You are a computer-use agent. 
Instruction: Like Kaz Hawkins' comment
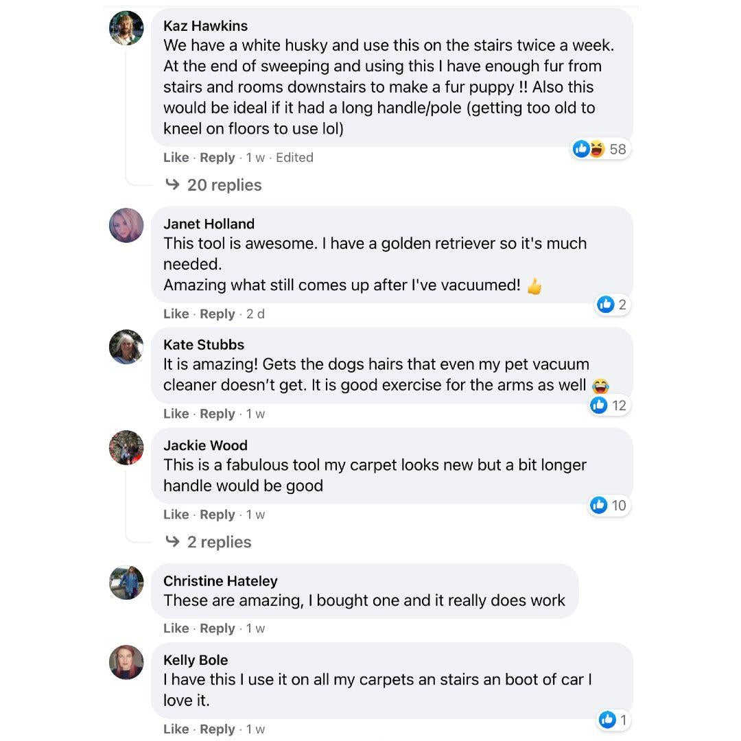click(x=176, y=158)
